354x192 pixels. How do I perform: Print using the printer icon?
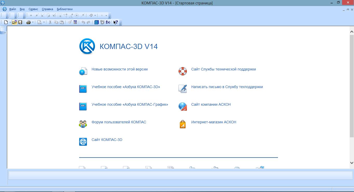[29, 22]
